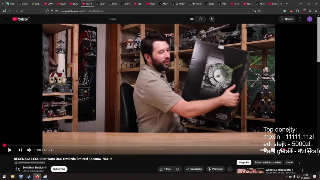Select the Źródło: Solid Brix Studios chip
This screenshot has height=180, width=320.
(x=268, y=162)
